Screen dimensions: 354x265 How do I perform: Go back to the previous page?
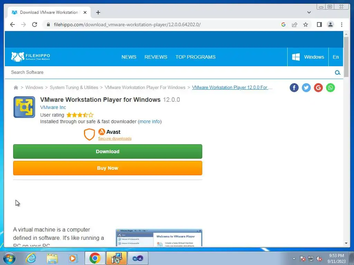click(12, 24)
